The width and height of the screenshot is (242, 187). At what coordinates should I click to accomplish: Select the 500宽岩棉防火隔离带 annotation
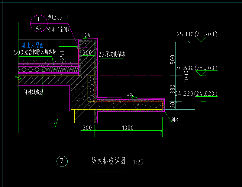click(35, 52)
